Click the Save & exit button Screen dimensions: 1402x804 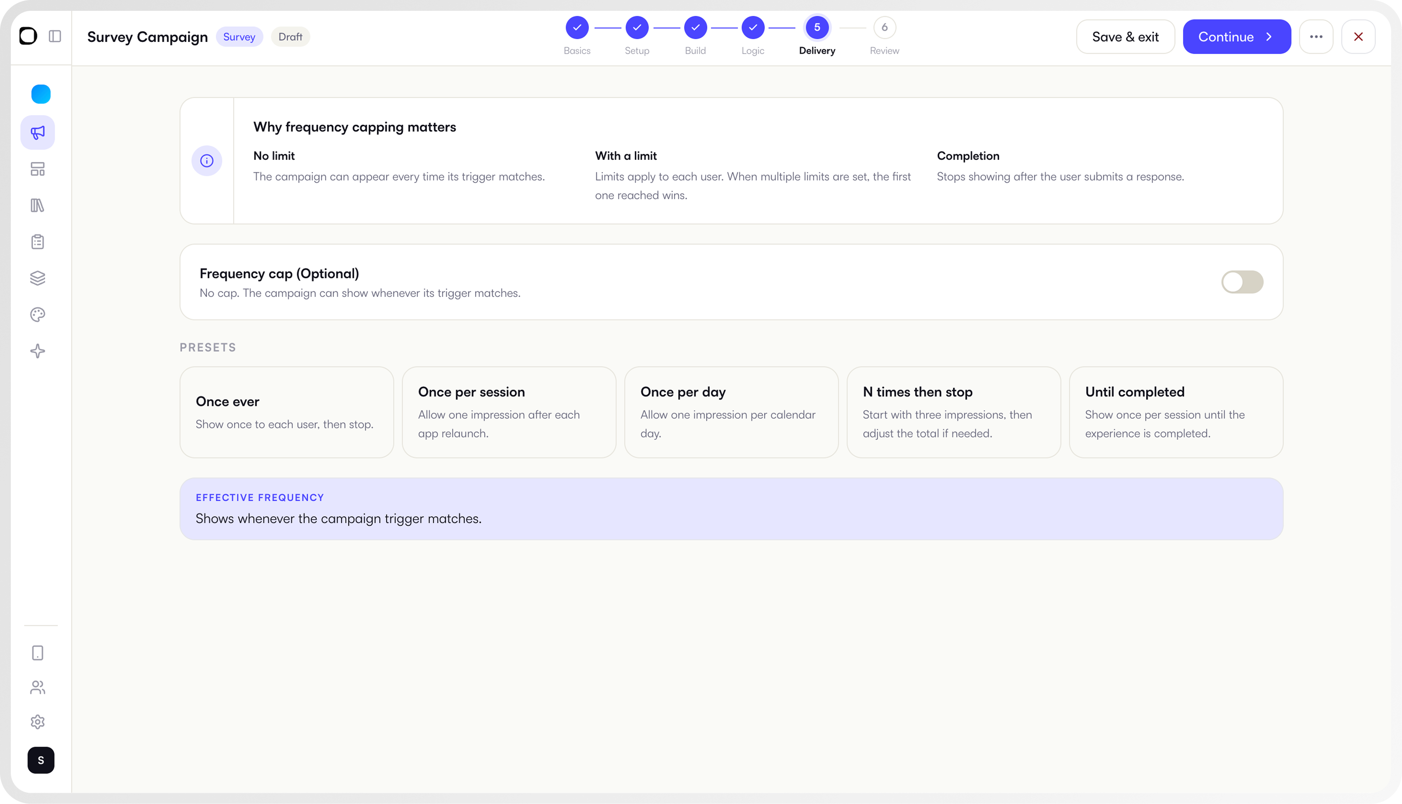point(1125,37)
